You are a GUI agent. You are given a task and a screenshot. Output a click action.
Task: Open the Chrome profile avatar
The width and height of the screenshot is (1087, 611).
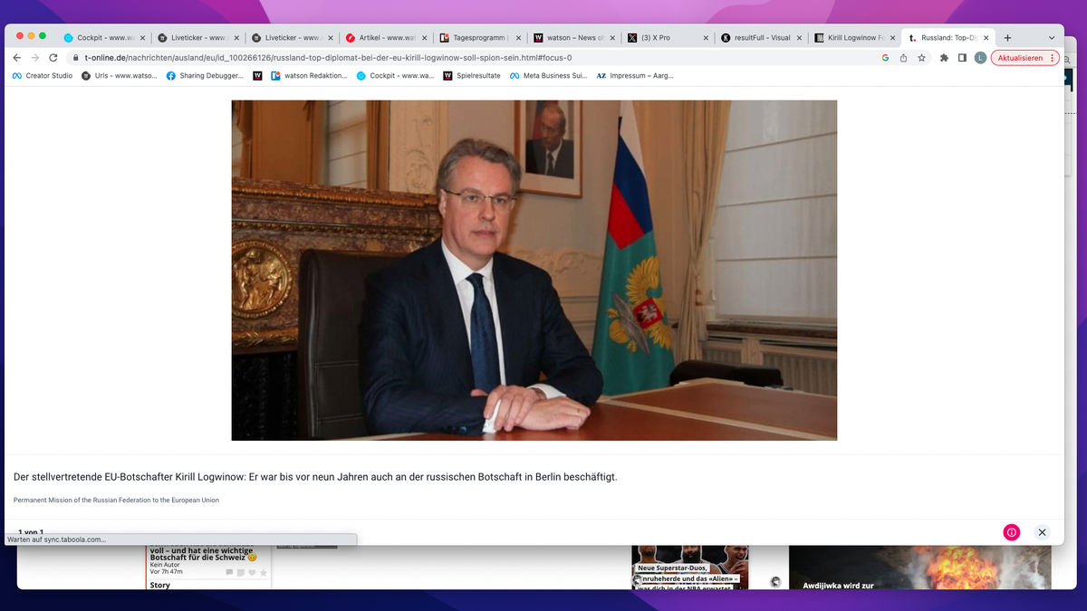point(980,58)
